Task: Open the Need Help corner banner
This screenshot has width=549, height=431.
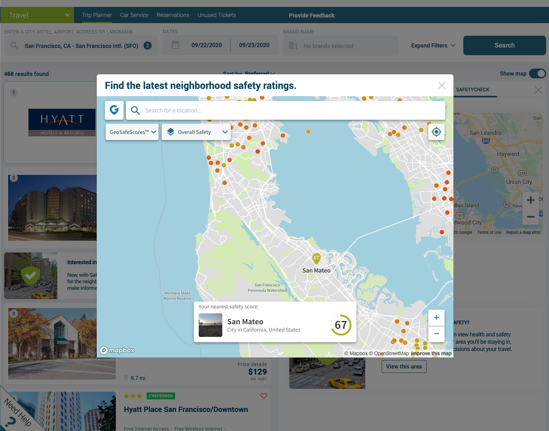Action: pos(17,411)
